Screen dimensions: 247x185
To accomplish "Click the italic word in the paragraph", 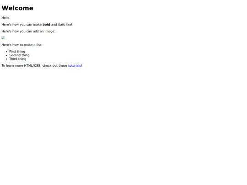I will click(x=62, y=25).
